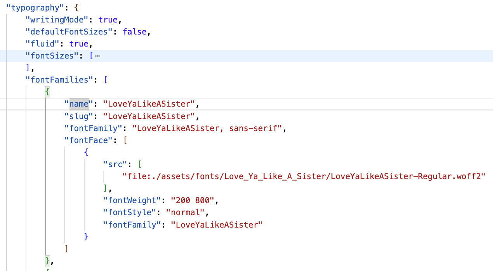Viewport: 493px width, 271px height.
Task: Click the "slug" key
Action: point(79,116)
